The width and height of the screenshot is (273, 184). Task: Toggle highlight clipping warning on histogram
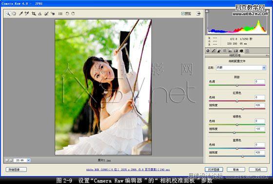click(267, 11)
